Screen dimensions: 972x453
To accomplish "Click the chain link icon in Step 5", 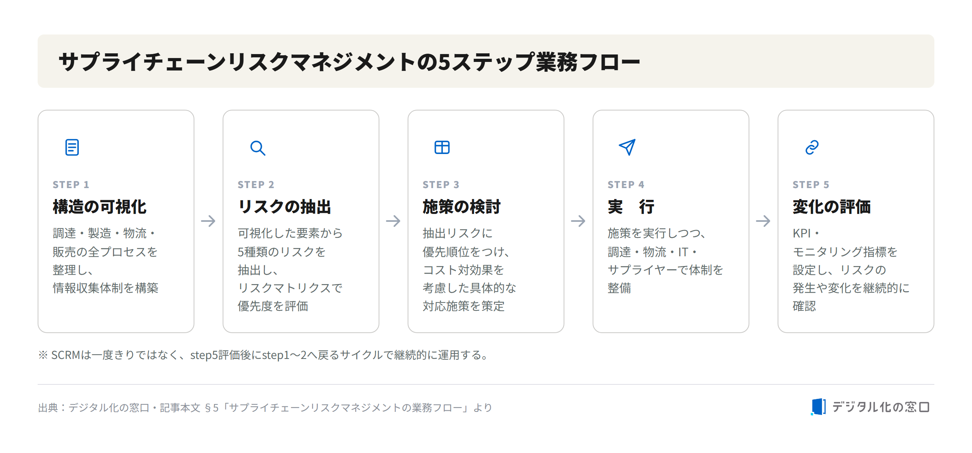I will tap(812, 147).
